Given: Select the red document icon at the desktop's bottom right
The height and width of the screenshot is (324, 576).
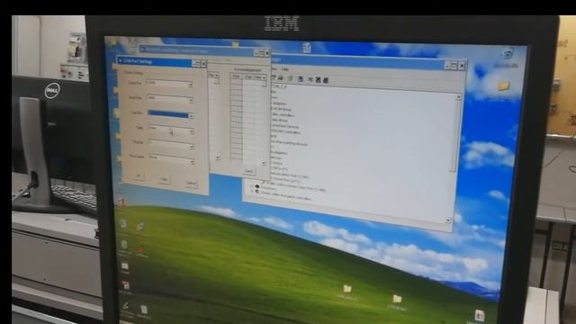Looking at the screenshot, I should click(480, 316).
